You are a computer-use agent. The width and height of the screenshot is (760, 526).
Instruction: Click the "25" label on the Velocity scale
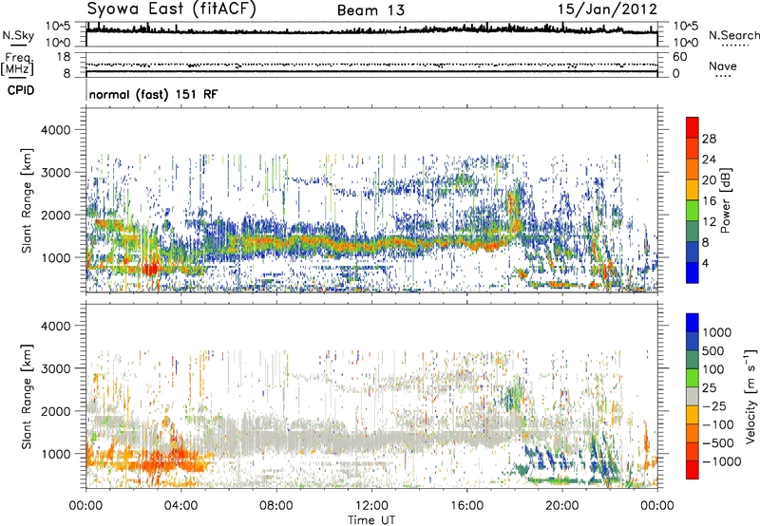tap(709, 387)
